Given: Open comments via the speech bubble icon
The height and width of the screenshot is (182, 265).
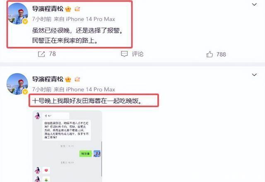Looking at the screenshot, I should (x=124, y=54).
